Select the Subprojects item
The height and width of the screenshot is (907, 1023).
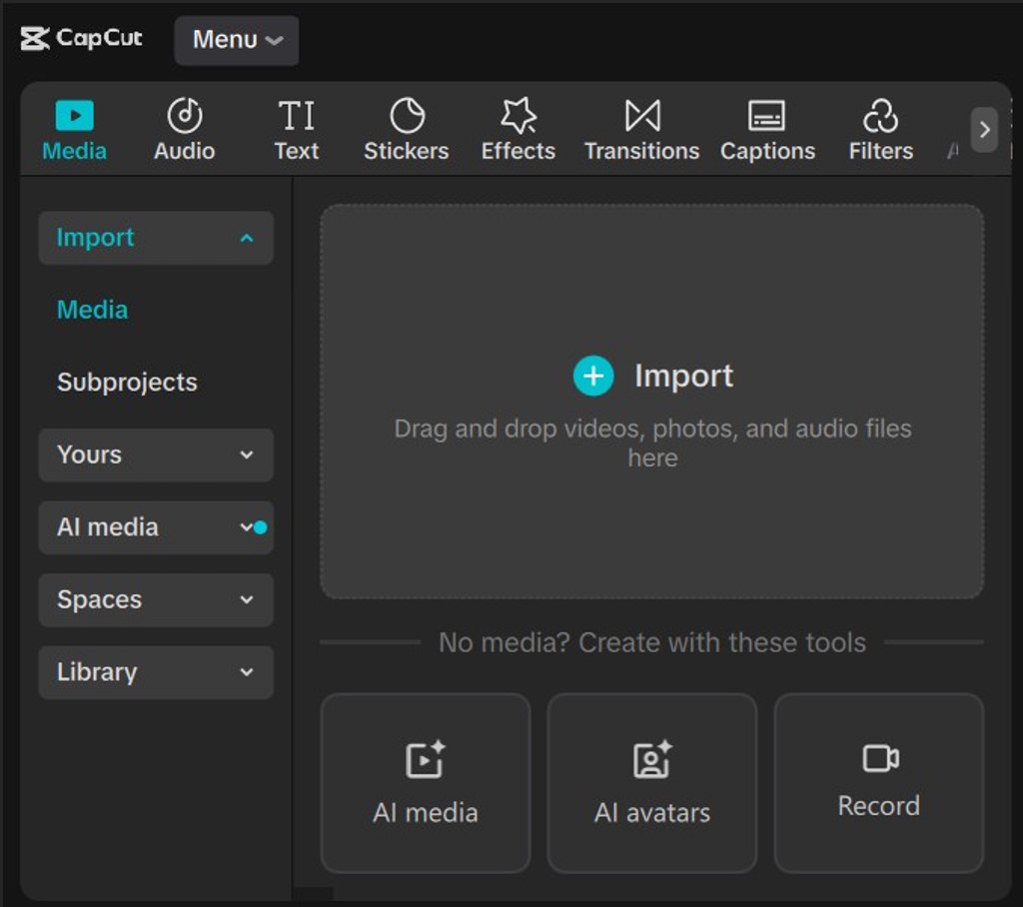(127, 382)
